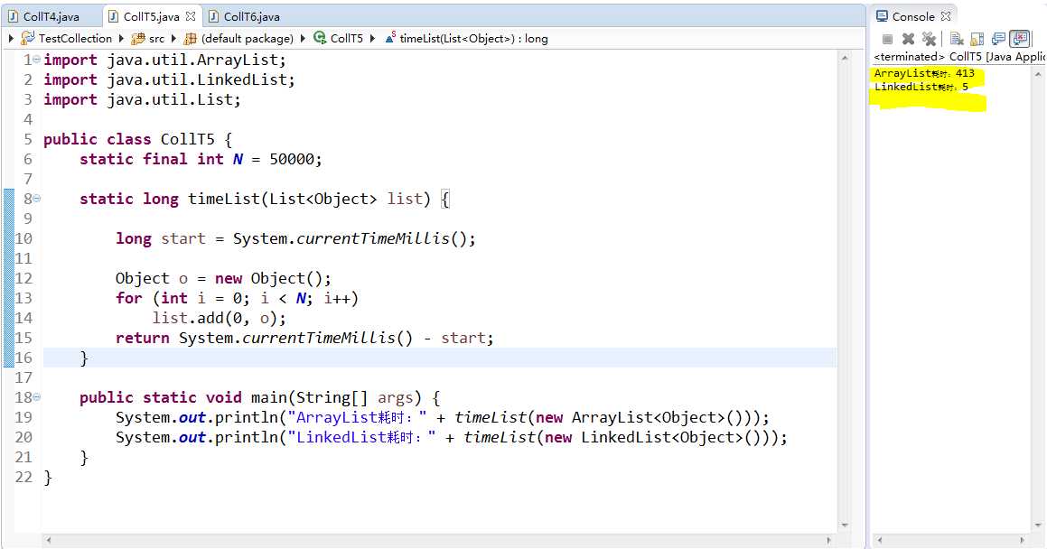Click up arrow of editor vertical scrollbar
This screenshot has width=1047, height=549.
coord(845,58)
